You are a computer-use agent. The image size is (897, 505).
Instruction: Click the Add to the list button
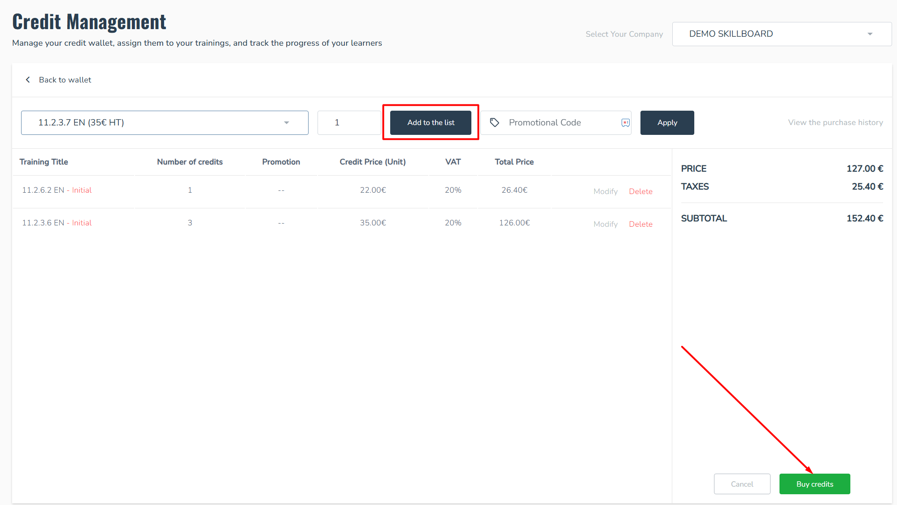[x=431, y=123]
